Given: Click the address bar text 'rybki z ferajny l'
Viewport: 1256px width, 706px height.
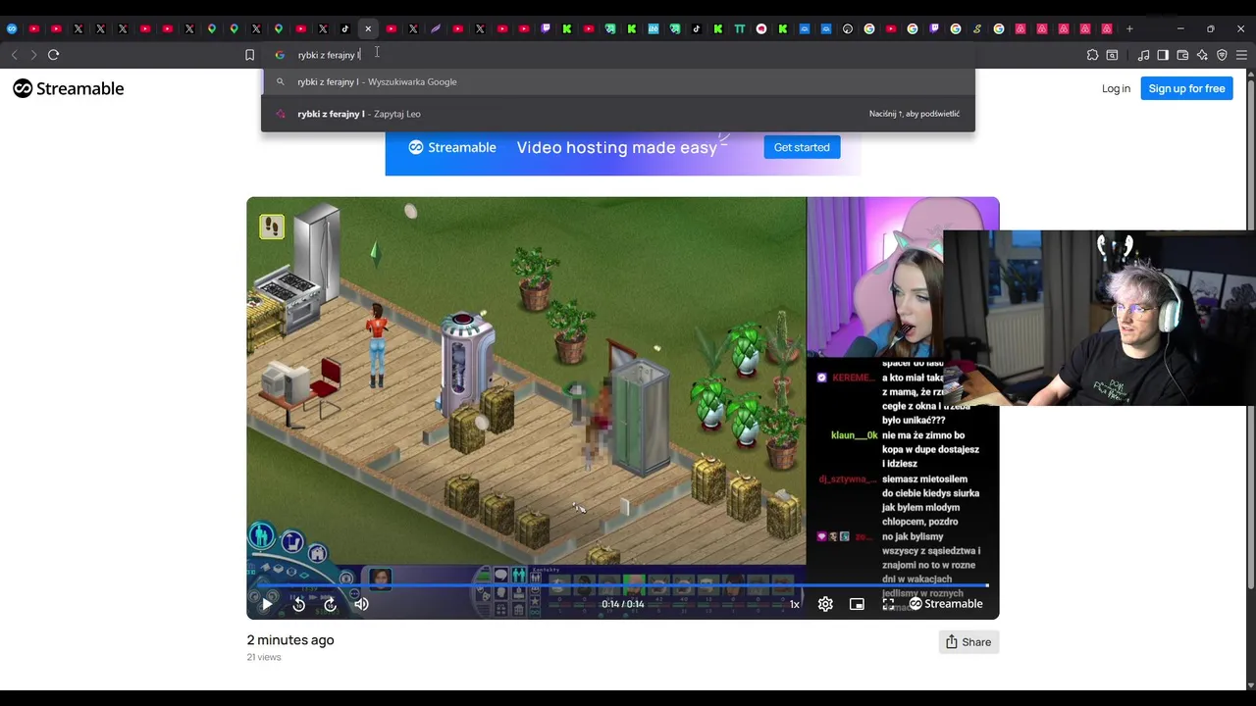Looking at the screenshot, I should point(329,55).
